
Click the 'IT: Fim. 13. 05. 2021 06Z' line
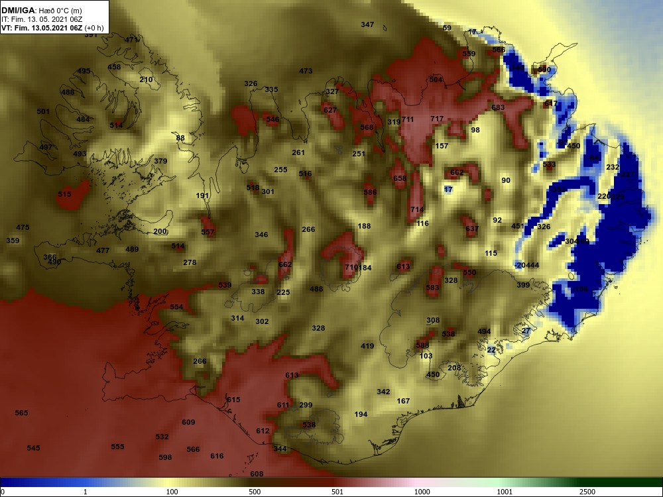[42, 19]
